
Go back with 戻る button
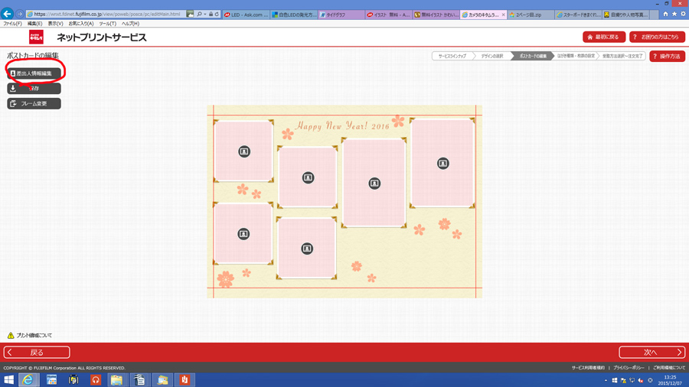pos(37,353)
